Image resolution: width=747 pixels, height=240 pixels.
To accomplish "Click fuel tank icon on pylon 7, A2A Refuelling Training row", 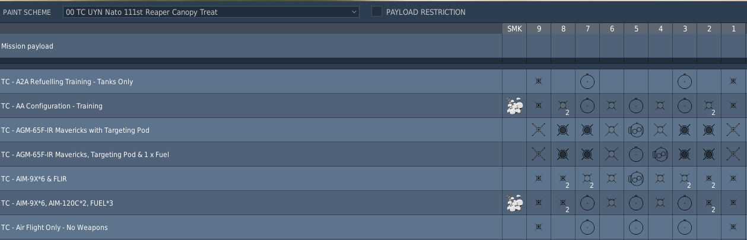I will click(587, 82).
